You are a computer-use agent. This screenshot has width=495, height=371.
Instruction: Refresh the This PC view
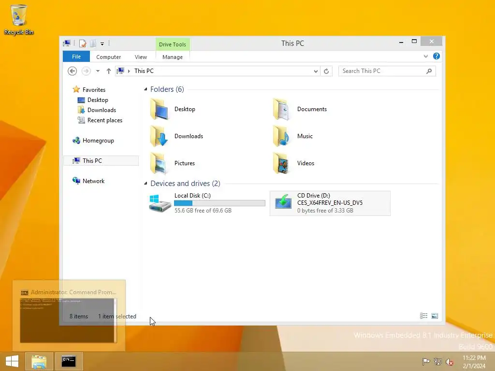326,71
